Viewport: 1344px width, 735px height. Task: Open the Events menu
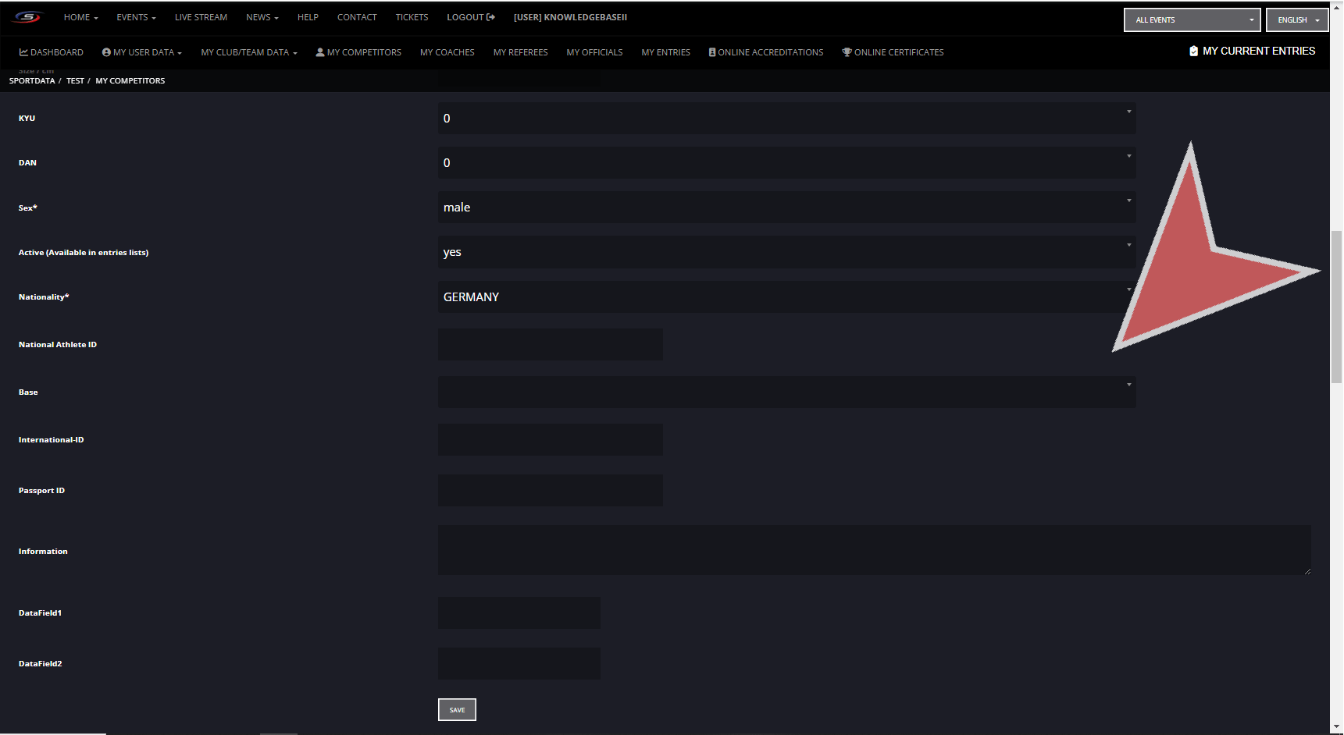pos(136,17)
